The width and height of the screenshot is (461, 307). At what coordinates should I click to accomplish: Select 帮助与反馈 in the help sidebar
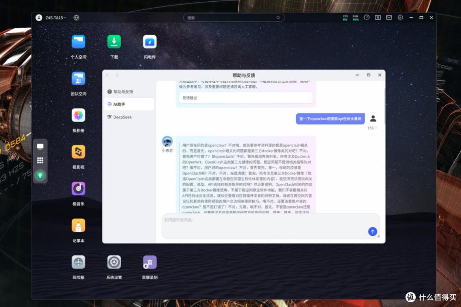(129, 92)
